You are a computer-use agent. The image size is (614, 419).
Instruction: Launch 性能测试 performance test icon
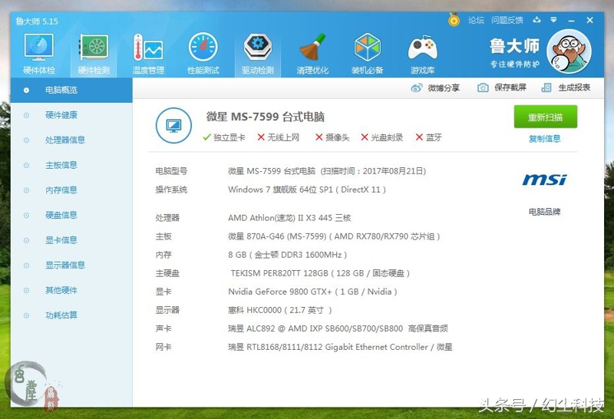pos(203,53)
